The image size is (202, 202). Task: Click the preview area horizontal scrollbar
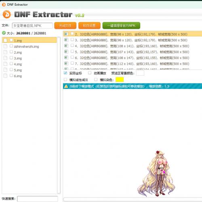pyautogui.click(x=133, y=199)
